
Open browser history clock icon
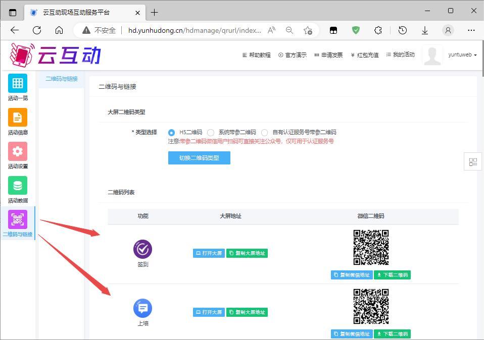[402, 30]
